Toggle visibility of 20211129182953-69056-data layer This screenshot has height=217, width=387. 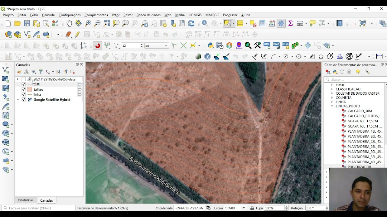[24, 79]
